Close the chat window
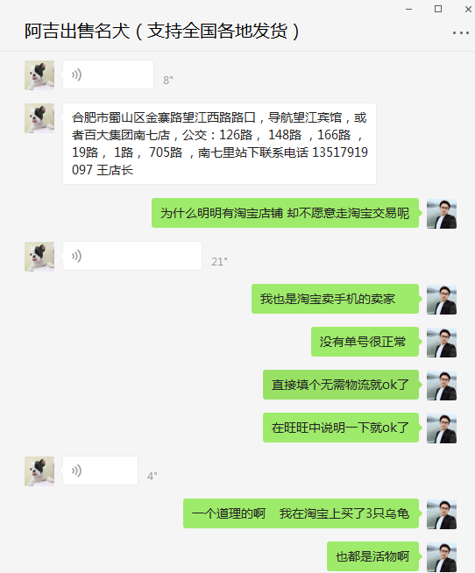The width and height of the screenshot is (475, 573). click(468, 9)
